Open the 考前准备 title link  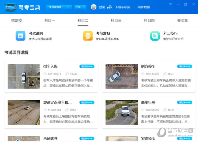click(103, 33)
